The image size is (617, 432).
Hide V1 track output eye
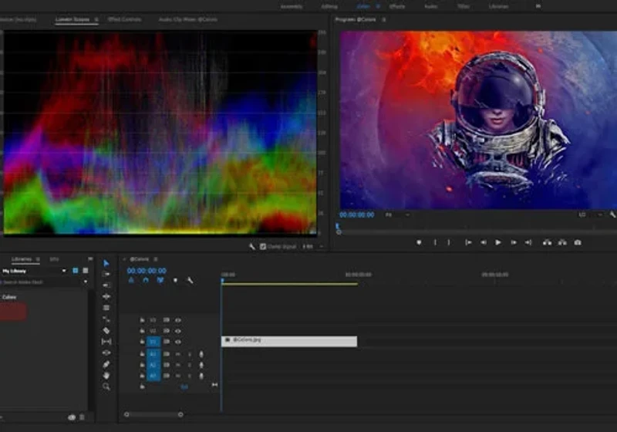pos(178,342)
